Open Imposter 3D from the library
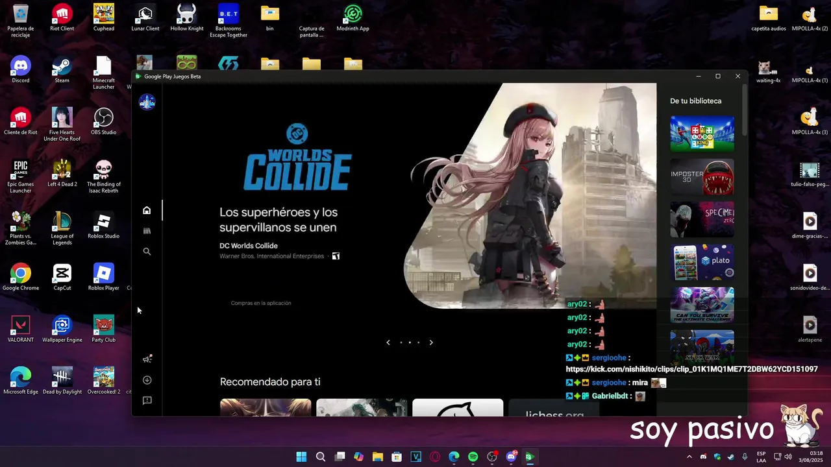Viewport: 831px width, 467px height. tap(702, 176)
